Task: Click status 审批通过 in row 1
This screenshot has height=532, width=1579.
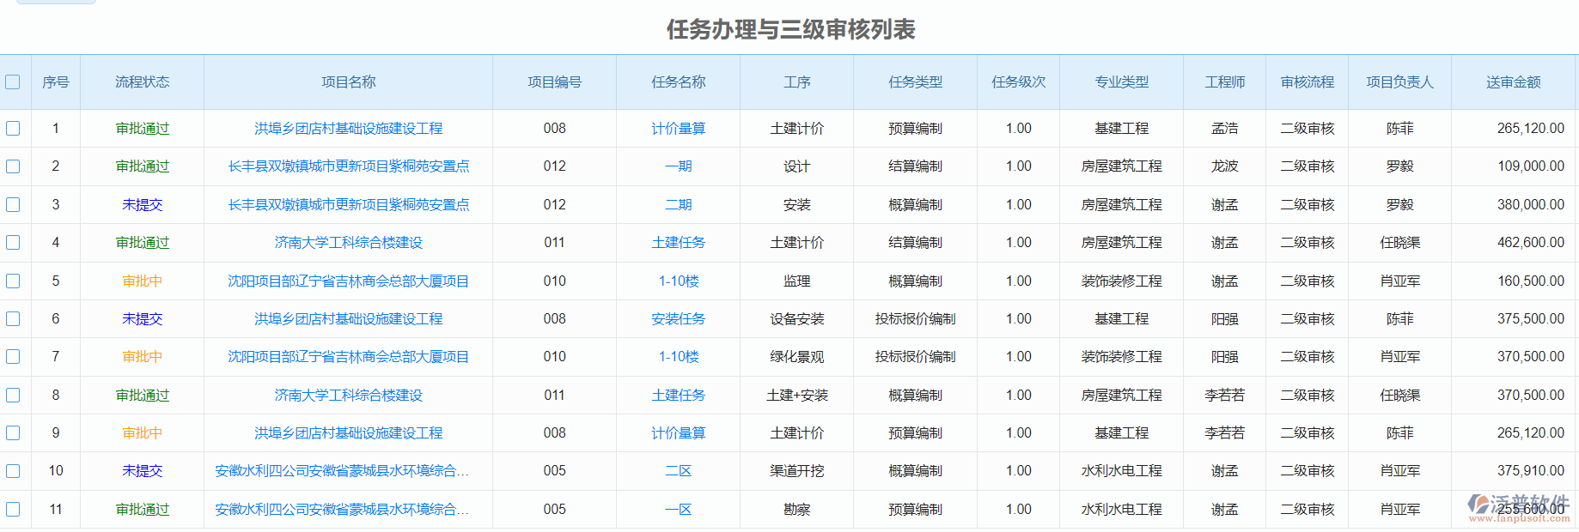Action: click(143, 128)
